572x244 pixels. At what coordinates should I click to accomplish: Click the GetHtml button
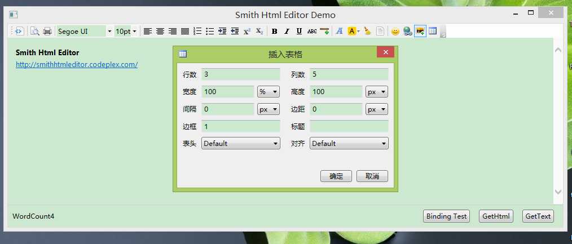pyautogui.click(x=496, y=216)
